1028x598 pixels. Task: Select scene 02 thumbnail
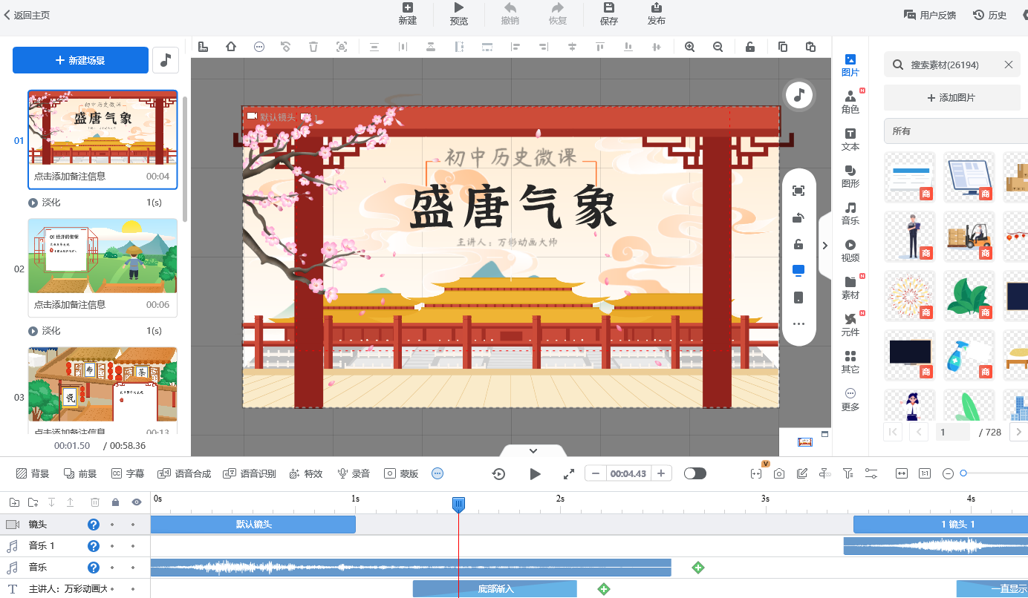pos(103,256)
